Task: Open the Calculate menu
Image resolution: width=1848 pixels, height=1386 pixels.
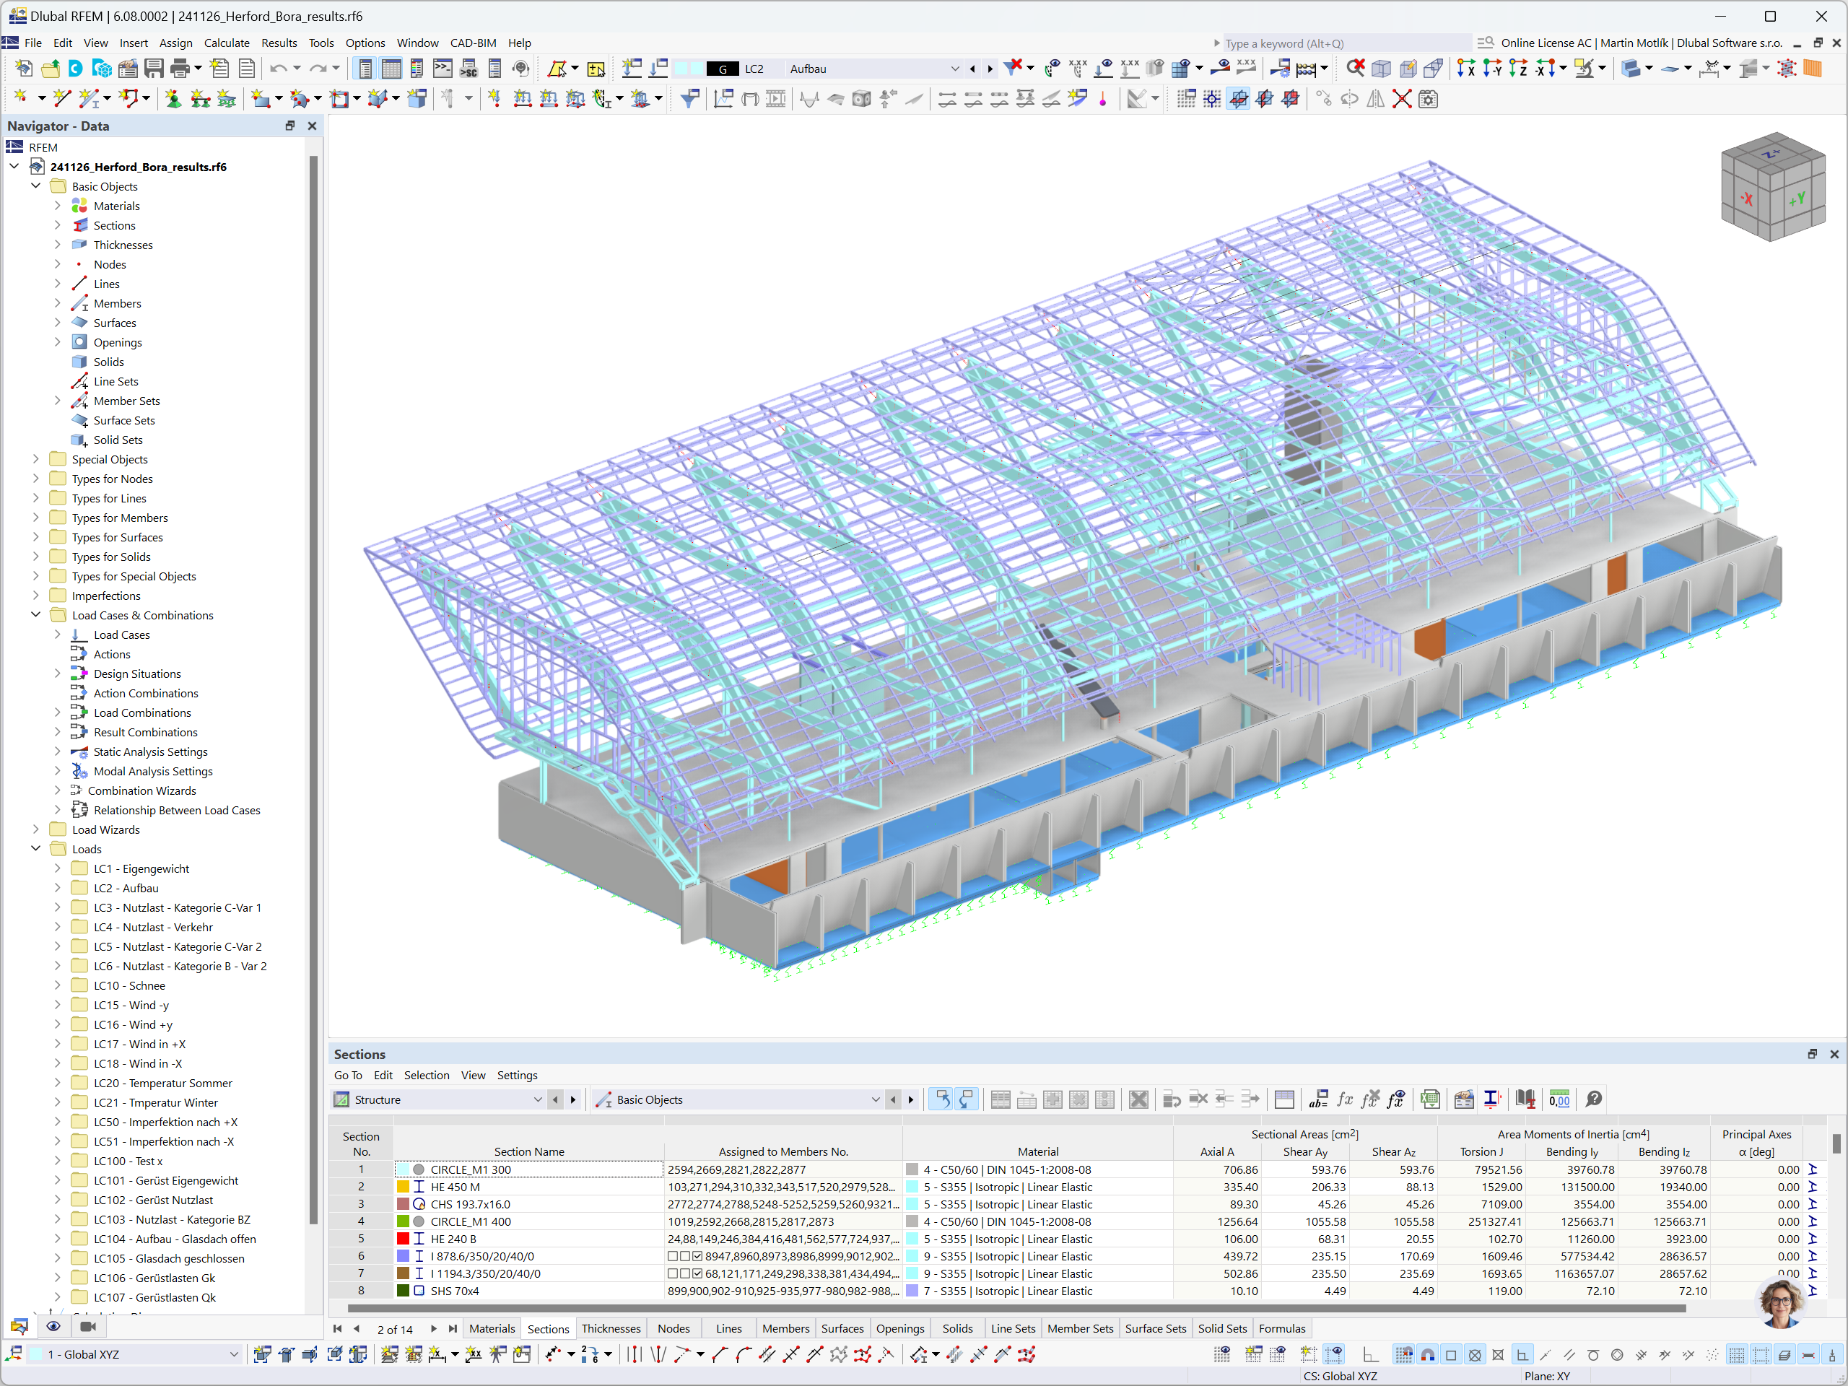Action: click(x=225, y=42)
